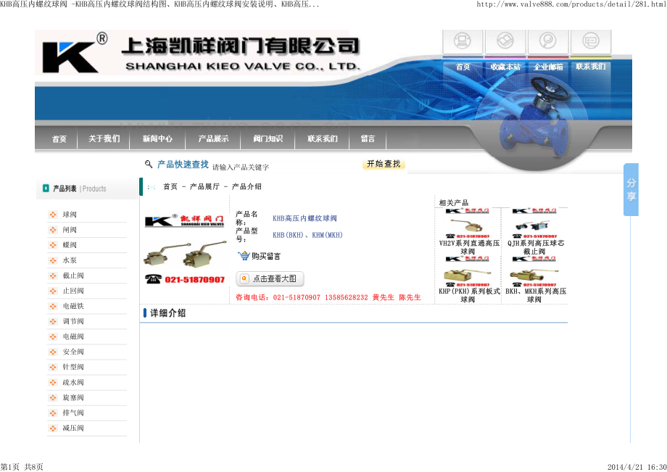The image size is (667, 472).
Task: Select 疏水阀 in product list
Action: [x=73, y=382]
